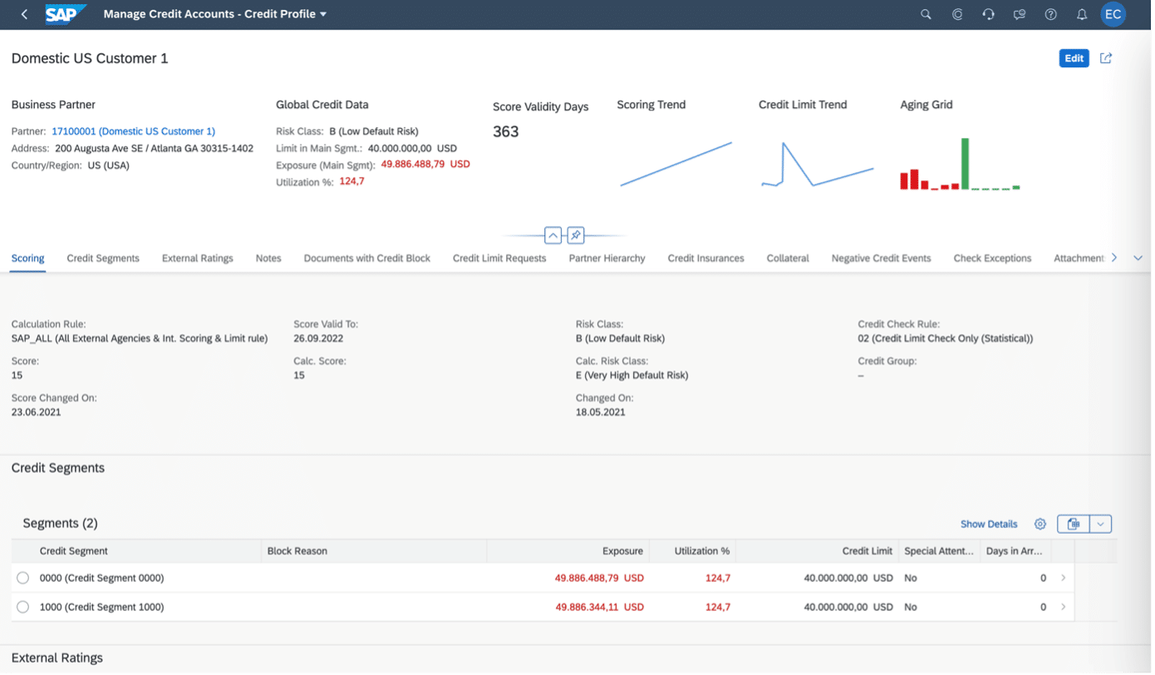
Task: Expand Manage Credit Accounts title dropdown
Action: (x=323, y=14)
